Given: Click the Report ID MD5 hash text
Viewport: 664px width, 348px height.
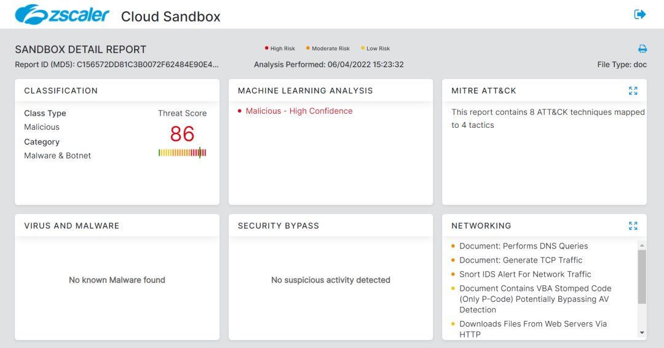Looking at the screenshot, I should (148, 65).
